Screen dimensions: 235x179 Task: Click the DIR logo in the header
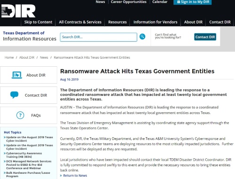18,11
